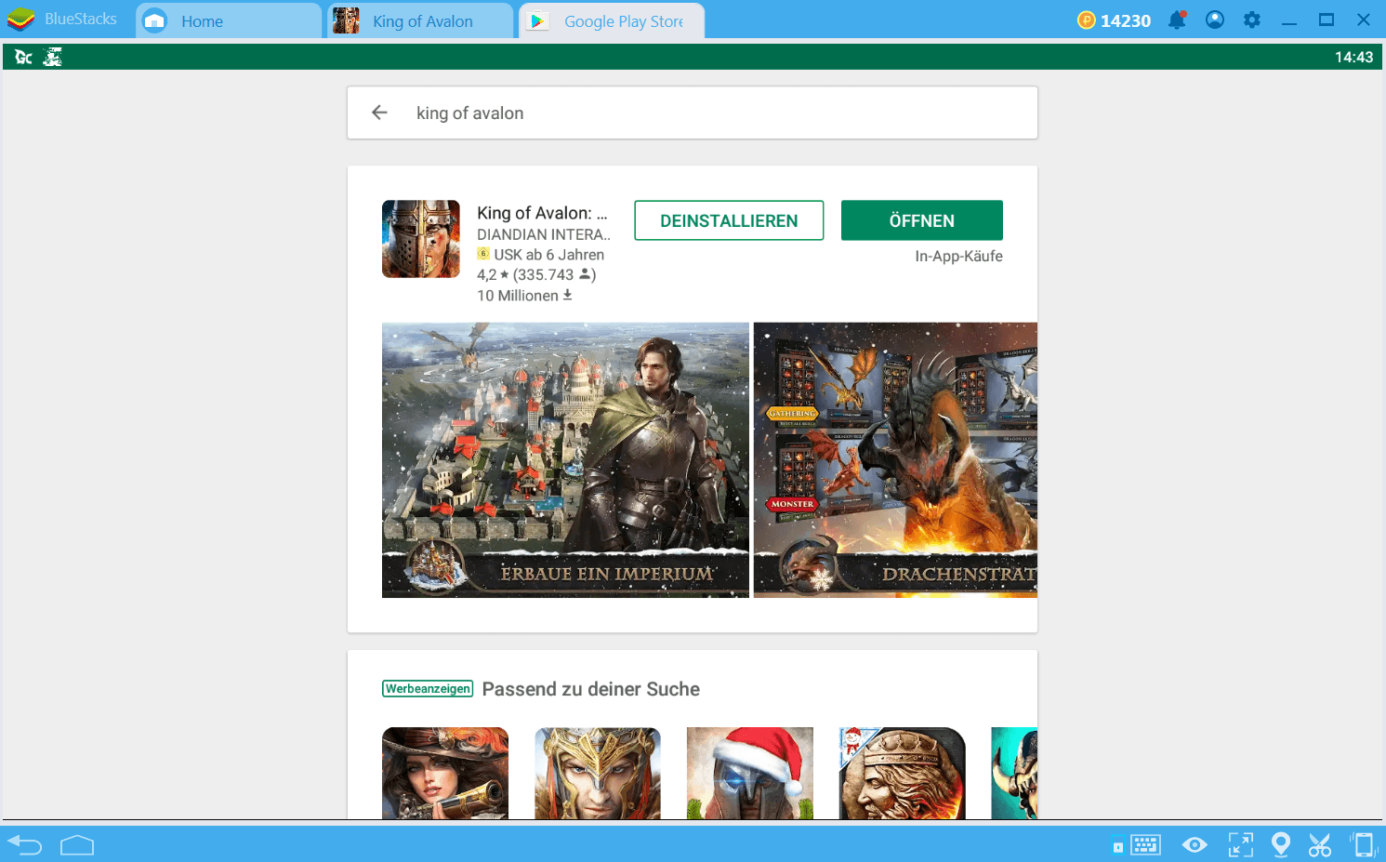1386x862 pixels.
Task: Click the 'USK ab 6 Jahren' age rating
Action: click(541, 255)
